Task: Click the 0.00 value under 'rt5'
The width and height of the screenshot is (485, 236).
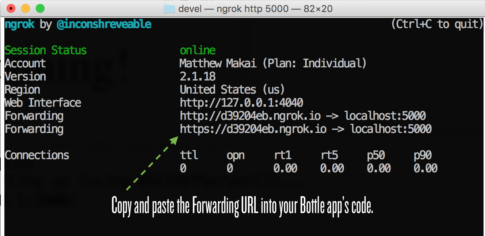Action: click(x=332, y=168)
